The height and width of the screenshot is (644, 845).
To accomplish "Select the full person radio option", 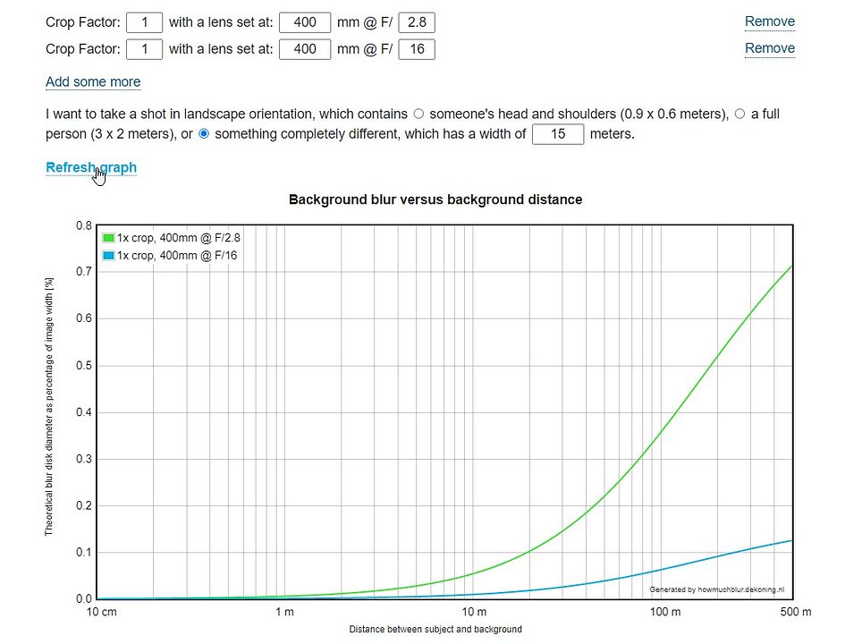I will point(739,114).
